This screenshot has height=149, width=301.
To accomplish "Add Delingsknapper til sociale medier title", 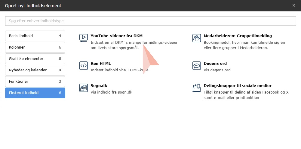I will click(237, 86).
